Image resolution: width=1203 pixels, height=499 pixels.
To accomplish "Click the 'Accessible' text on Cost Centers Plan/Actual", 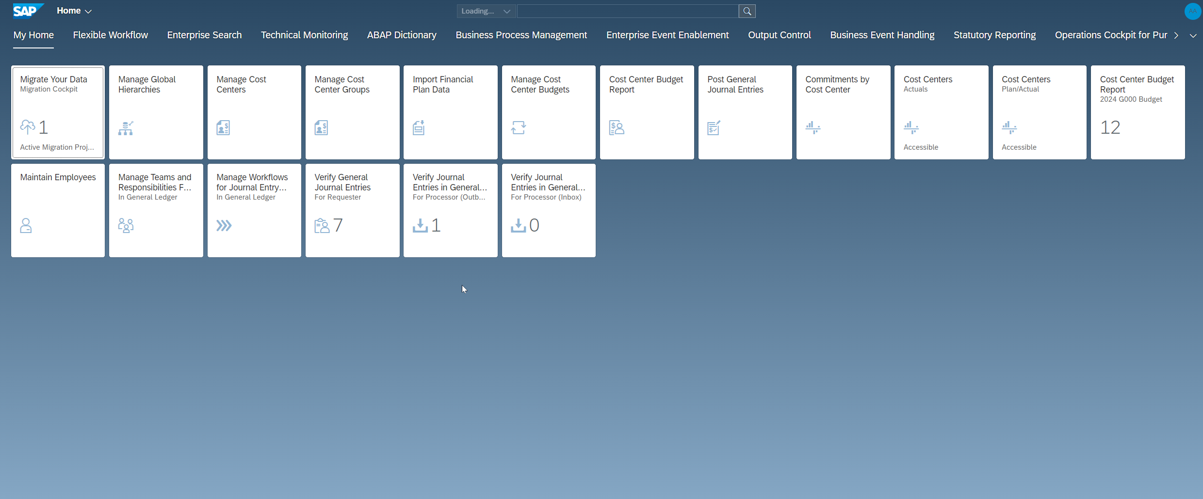I will (1019, 147).
